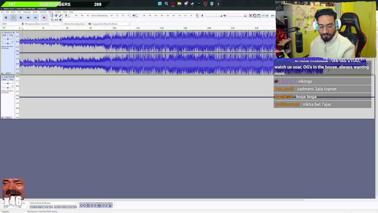Select the Zoom magnifier tool

(52, 20)
